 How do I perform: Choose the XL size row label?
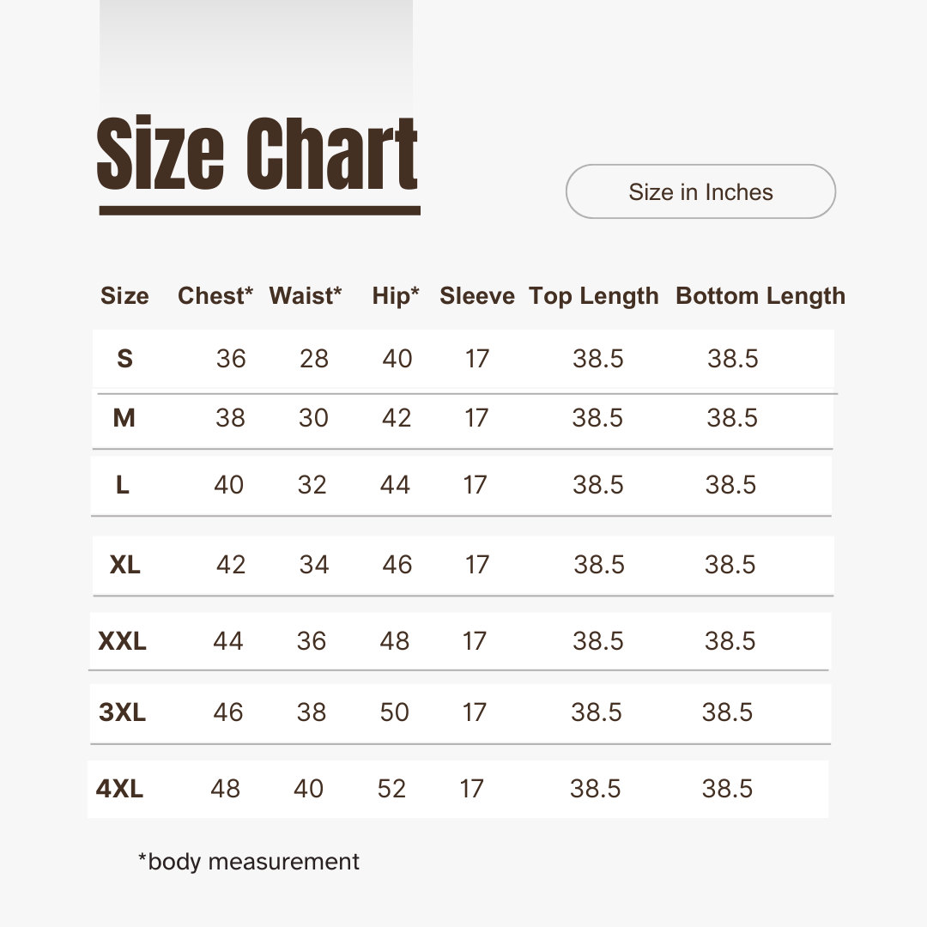(x=125, y=565)
